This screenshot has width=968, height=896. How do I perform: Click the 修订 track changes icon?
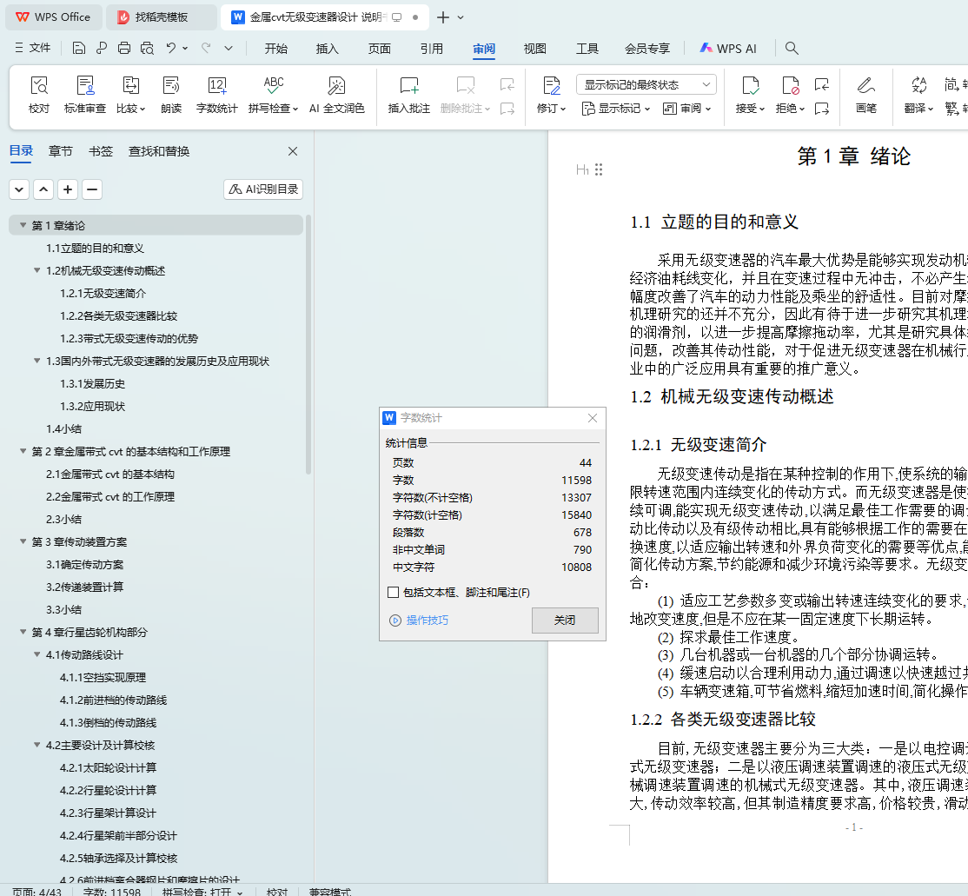pyautogui.click(x=551, y=86)
